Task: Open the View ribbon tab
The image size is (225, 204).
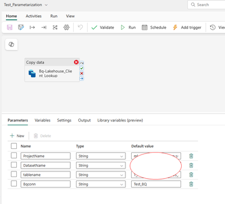Action: (x=70, y=16)
